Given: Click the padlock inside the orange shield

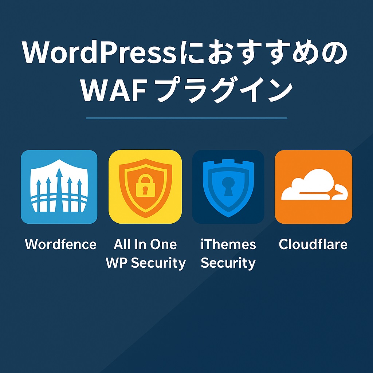Looking at the screenshot, I should click(145, 185).
